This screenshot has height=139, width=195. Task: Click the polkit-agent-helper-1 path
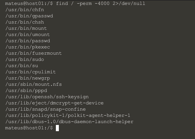pyautogui.click(x=68, y=115)
